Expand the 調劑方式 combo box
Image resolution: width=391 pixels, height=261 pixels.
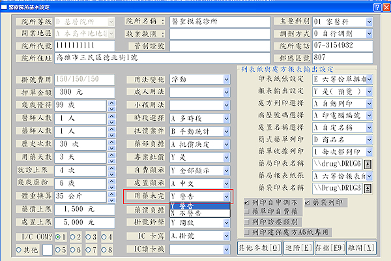(x=369, y=33)
